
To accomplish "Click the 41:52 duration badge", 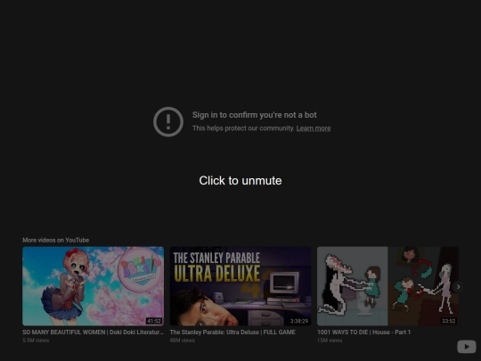I will pos(154,321).
